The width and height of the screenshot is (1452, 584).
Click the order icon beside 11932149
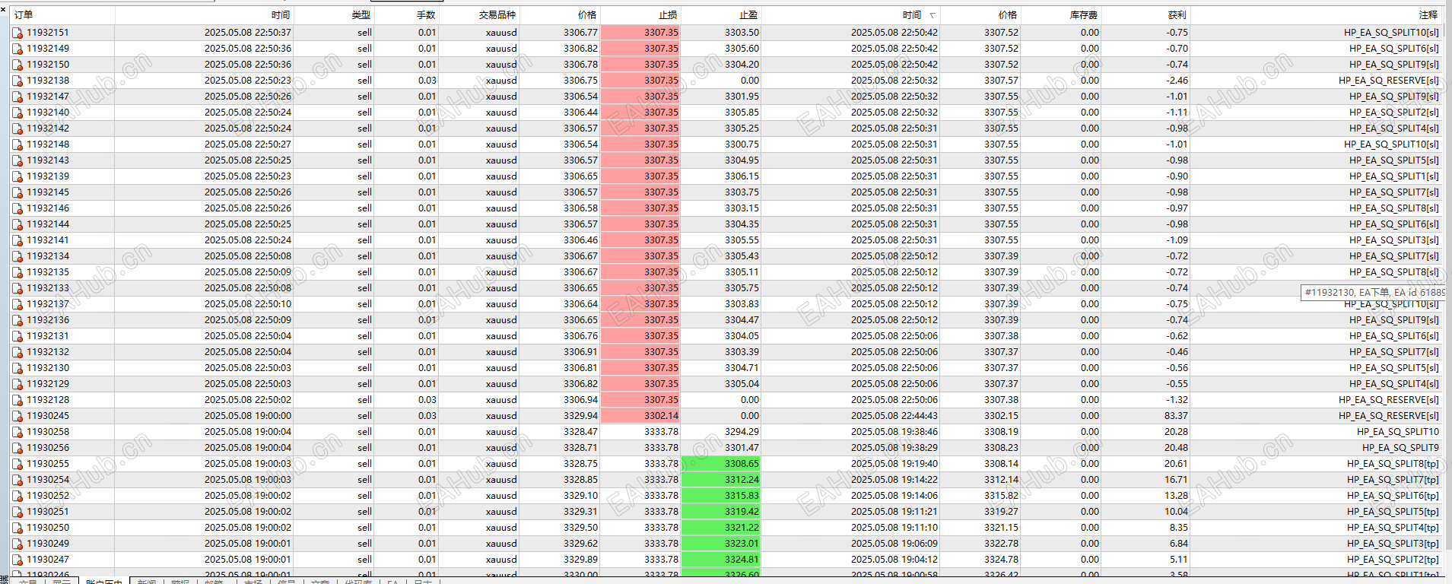coord(17,49)
